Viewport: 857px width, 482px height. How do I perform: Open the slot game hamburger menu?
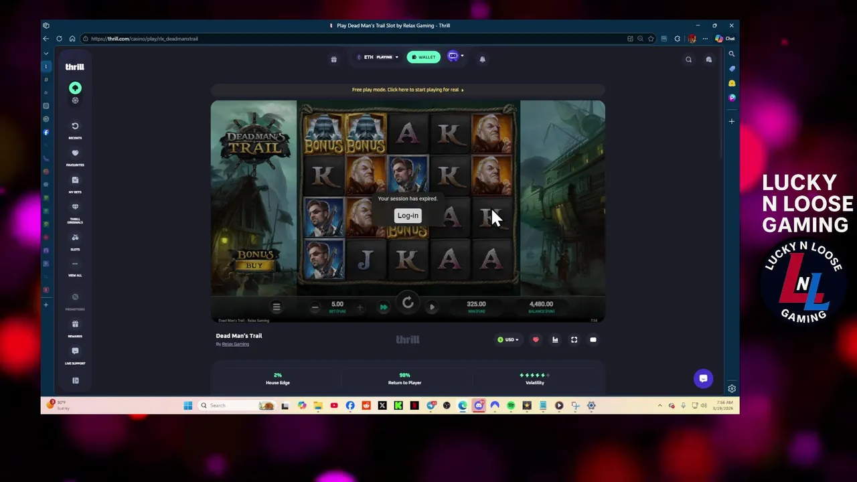click(x=276, y=307)
